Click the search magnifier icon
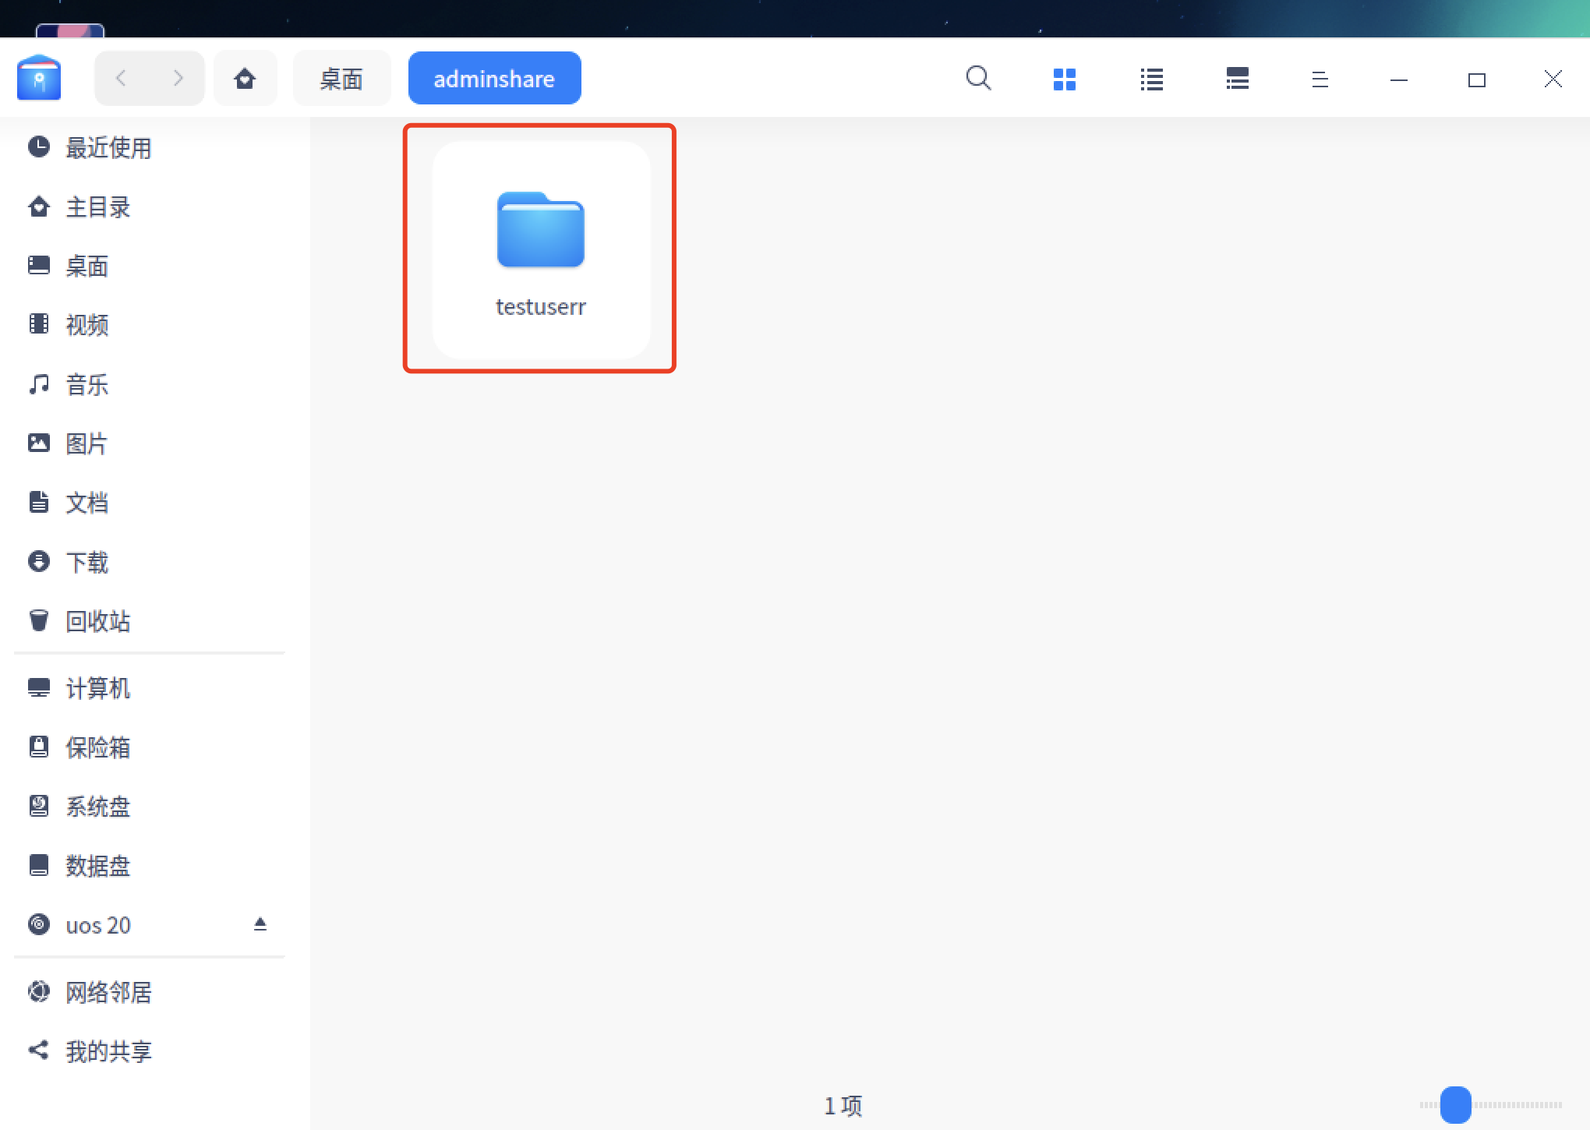Viewport: 1590px width, 1130px height. (978, 79)
